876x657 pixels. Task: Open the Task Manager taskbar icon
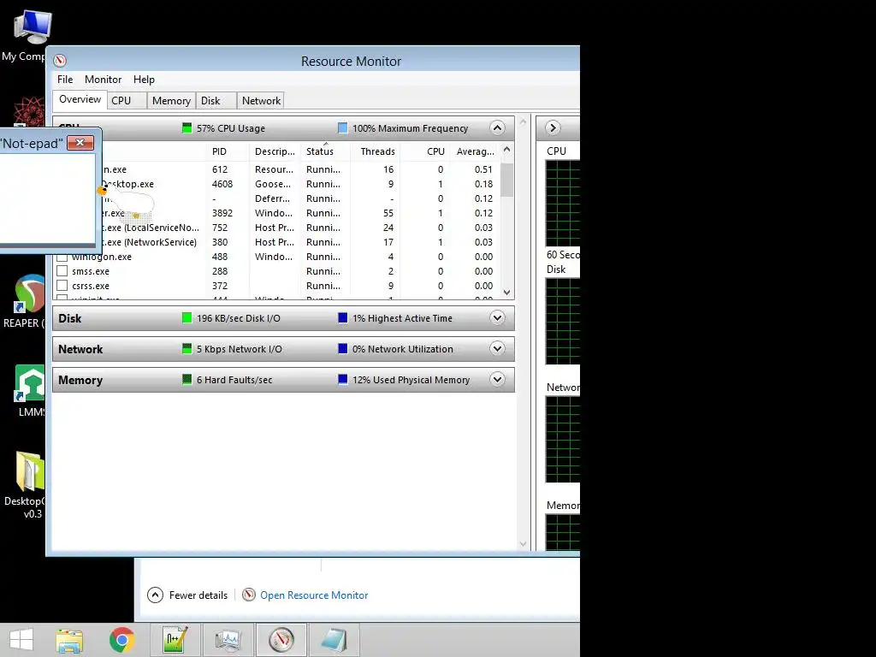pyautogui.click(x=228, y=640)
